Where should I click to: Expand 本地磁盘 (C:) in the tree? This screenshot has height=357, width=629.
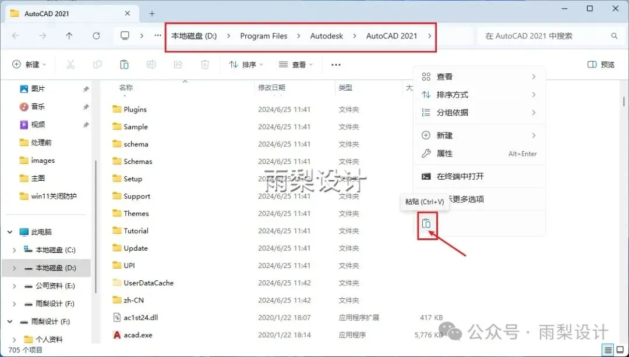15,250
